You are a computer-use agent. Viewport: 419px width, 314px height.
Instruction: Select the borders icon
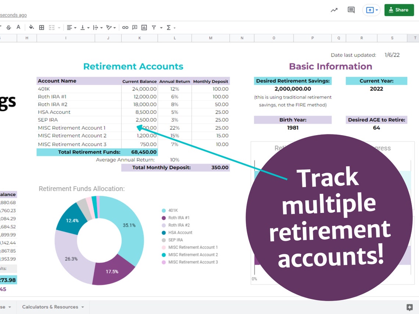41,28
